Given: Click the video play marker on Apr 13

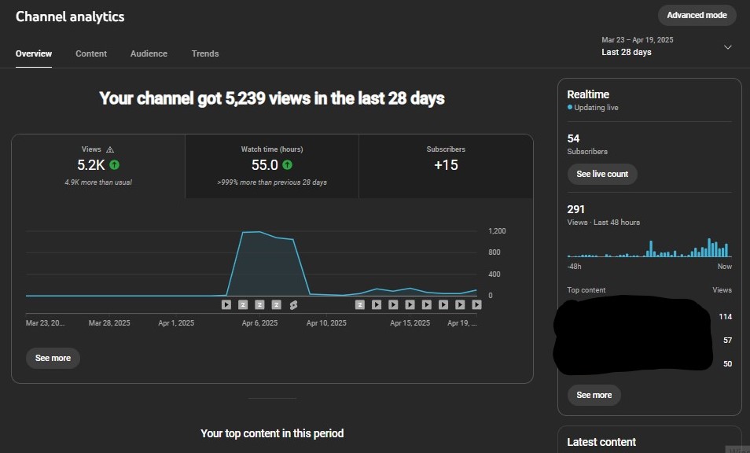Looking at the screenshot, I should click(377, 304).
